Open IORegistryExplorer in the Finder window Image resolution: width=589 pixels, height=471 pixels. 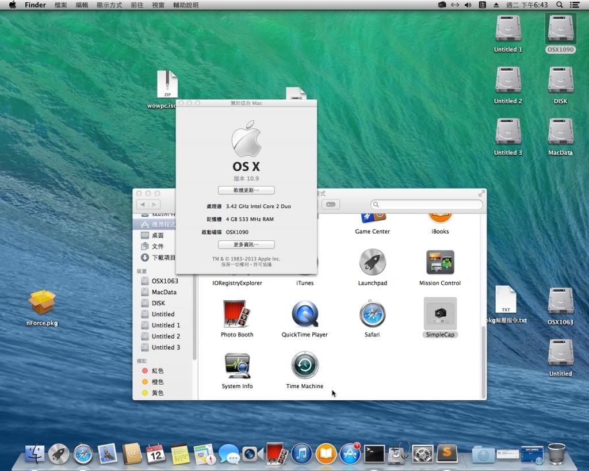pos(237,283)
